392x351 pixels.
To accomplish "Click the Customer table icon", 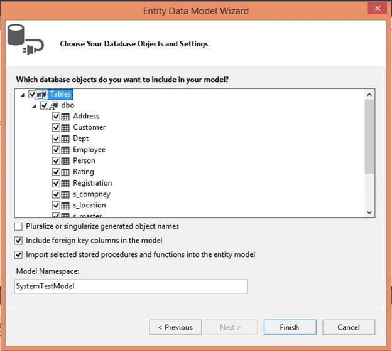I will (x=65, y=128).
